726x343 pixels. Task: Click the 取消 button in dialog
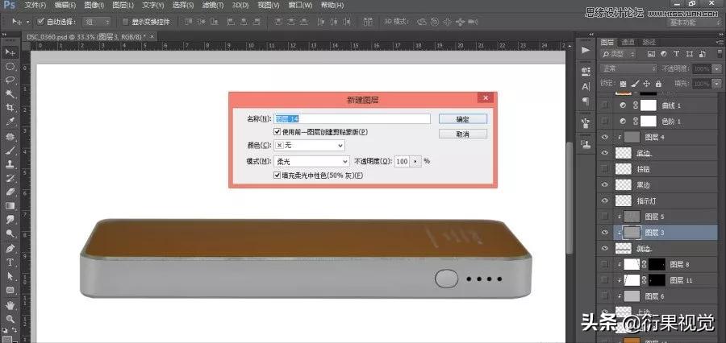tap(462, 134)
